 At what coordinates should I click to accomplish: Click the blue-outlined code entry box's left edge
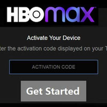pos(9,67)
